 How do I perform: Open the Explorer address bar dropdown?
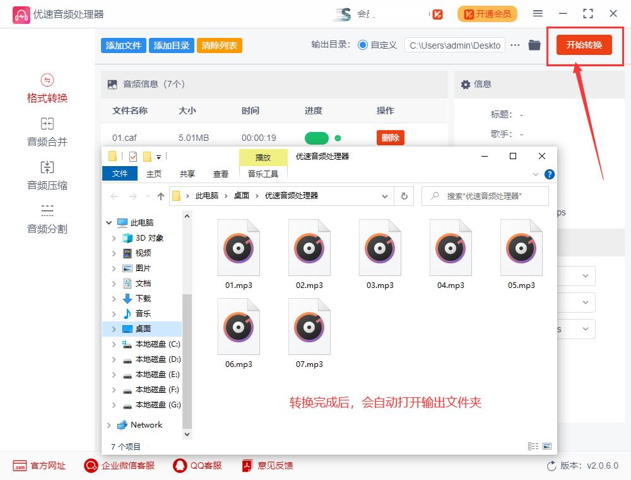click(386, 196)
